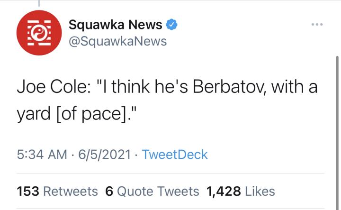Open the 6 Quote Tweets list
Image resolution: width=341 pixels, height=210 pixels.
(152, 191)
